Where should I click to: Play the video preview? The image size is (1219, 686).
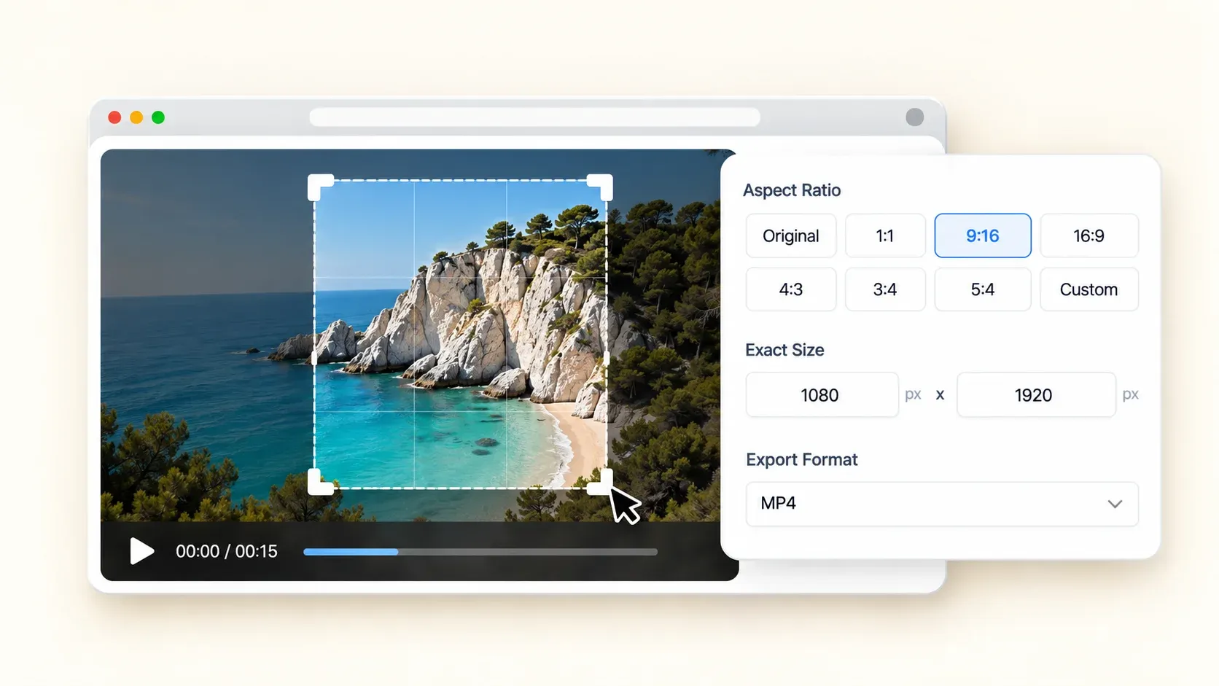click(141, 551)
